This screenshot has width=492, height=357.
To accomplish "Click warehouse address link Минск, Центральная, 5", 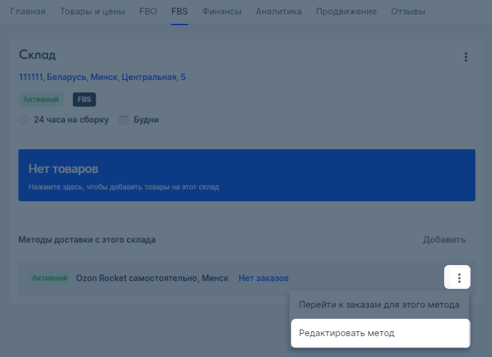I will click(102, 77).
